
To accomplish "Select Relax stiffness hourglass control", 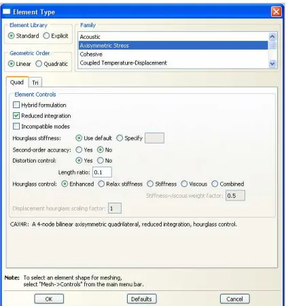I will [x=101, y=184].
